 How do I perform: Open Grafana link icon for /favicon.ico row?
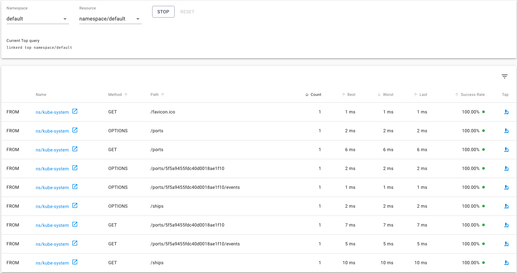[75, 111]
